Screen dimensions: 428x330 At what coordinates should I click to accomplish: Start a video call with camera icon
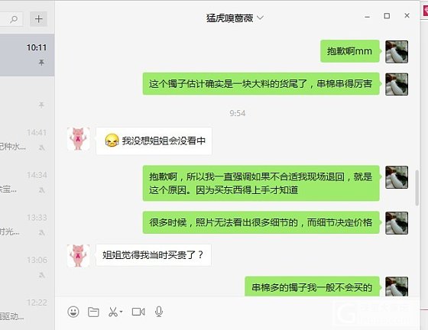(138, 312)
